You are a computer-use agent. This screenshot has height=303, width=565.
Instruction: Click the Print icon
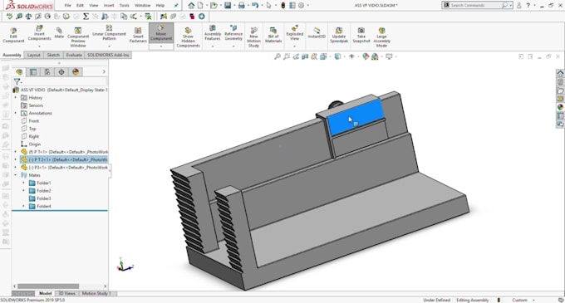pyautogui.click(x=242, y=6)
